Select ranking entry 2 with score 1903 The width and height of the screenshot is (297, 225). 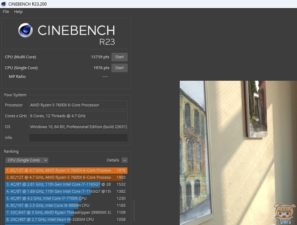(66, 177)
